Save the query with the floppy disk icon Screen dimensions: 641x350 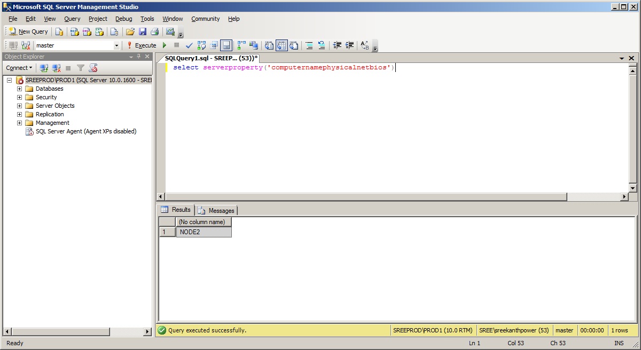pyautogui.click(x=143, y=31)
